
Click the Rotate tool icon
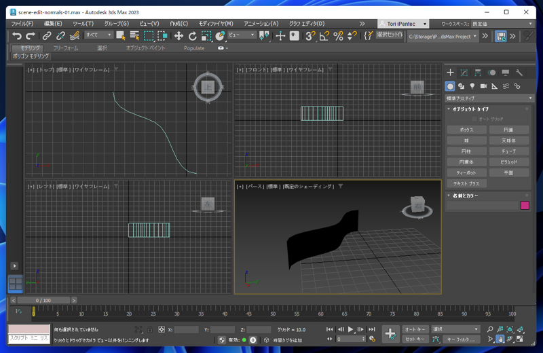click(x=193, y=36)
